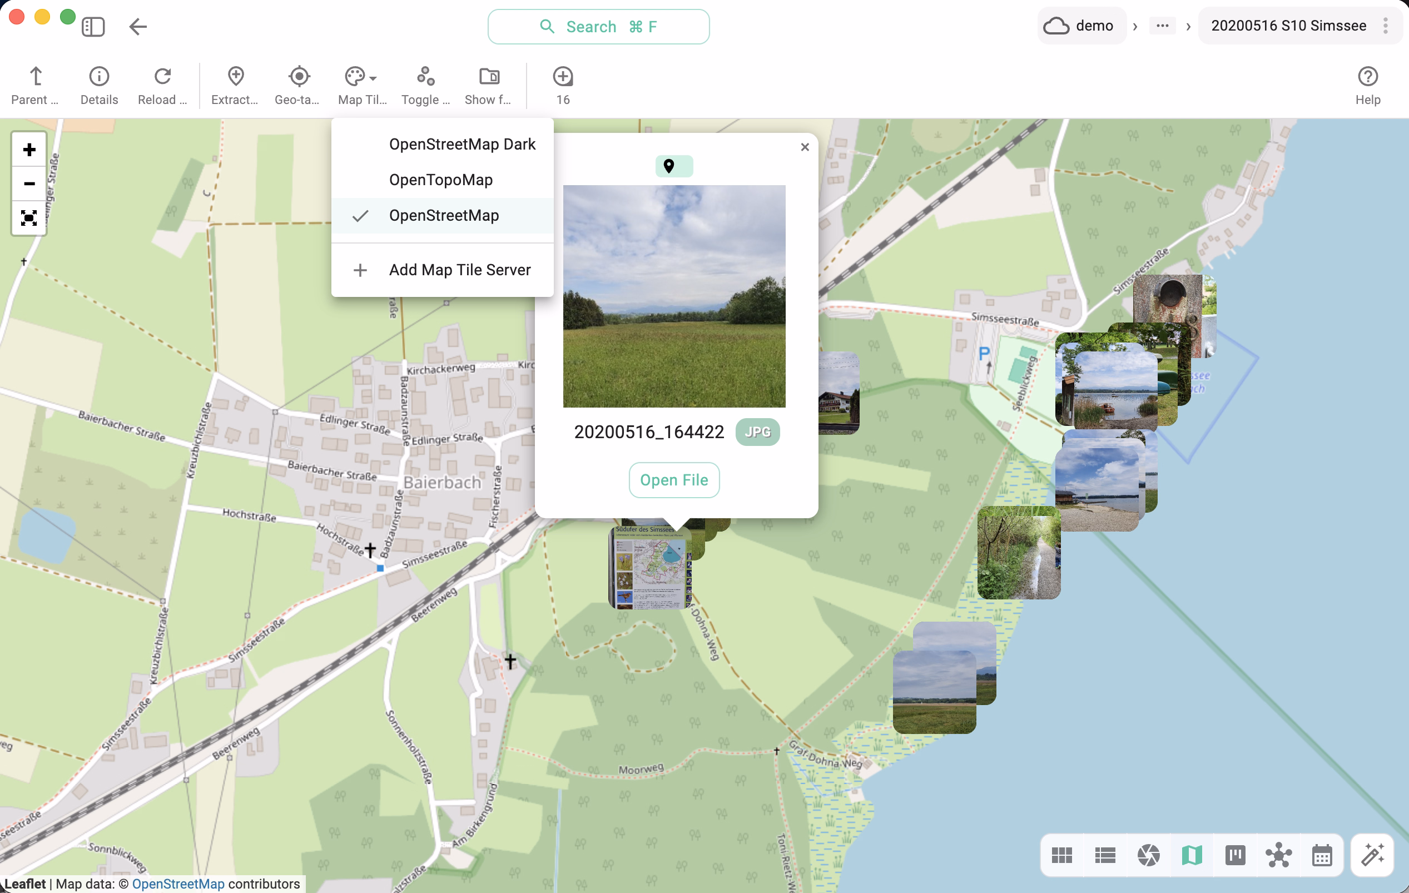This screenshot has height=893, width=1409.
Task: Choose OpenStreetMap Dark tiles
Action: click(462, 144)
